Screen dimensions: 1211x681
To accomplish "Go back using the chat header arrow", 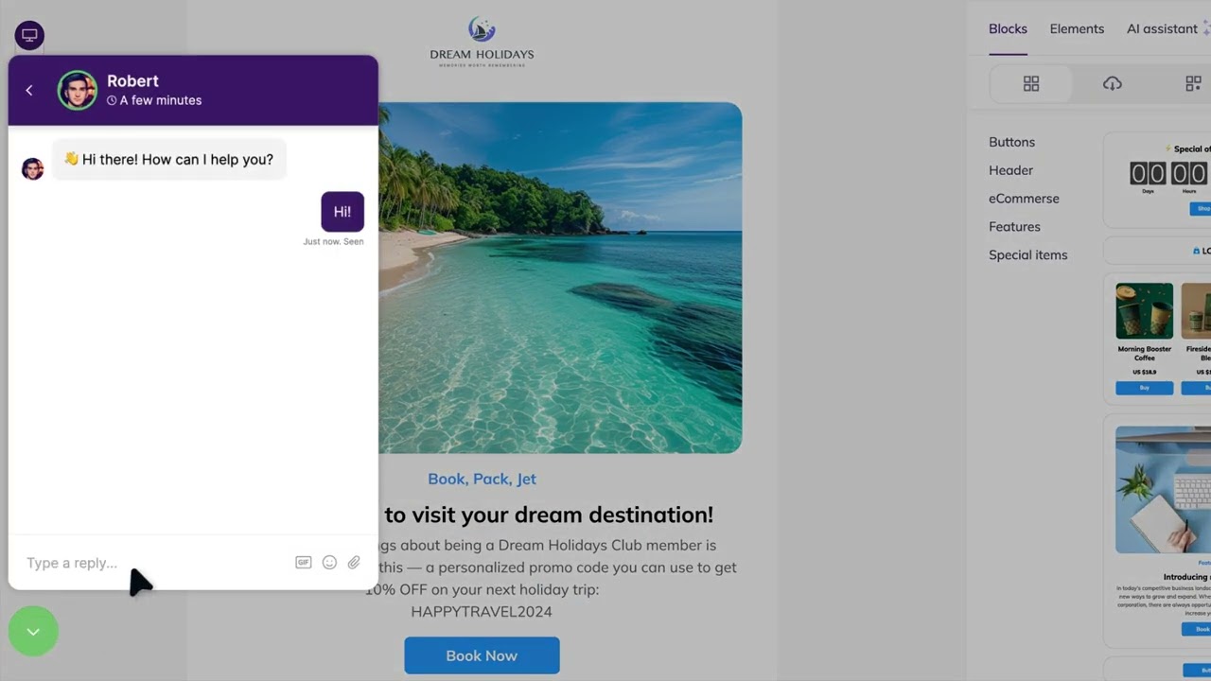I will [29, 90].
